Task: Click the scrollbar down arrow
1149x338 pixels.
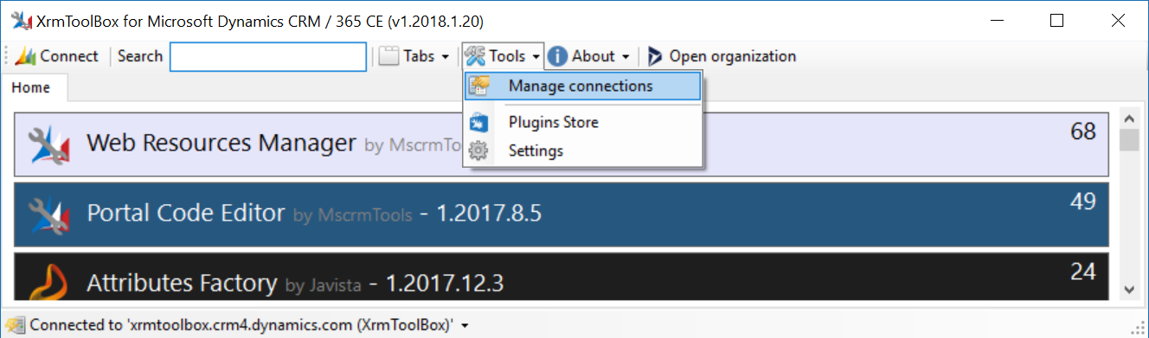Action: (1128, 290)
